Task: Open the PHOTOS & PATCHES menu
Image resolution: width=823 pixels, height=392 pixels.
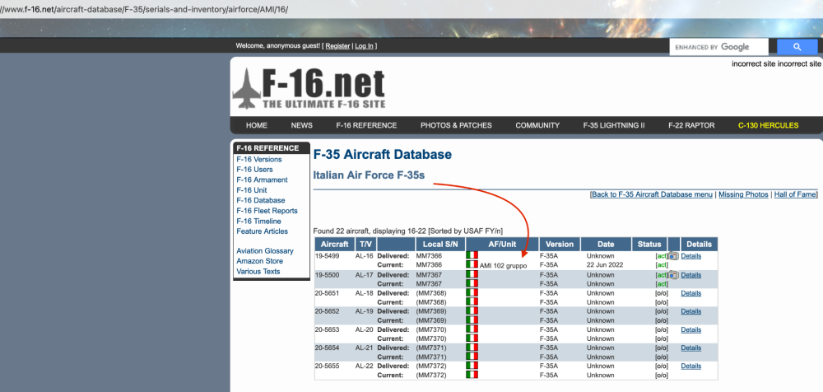Action: pos(456,126)
